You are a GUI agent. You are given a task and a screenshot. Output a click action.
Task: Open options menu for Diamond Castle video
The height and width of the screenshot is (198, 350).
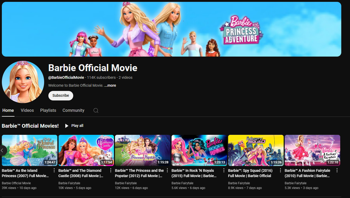[111, 171]
